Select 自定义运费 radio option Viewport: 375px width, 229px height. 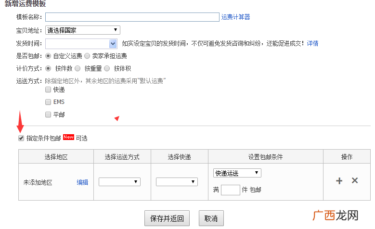[48, 56]
